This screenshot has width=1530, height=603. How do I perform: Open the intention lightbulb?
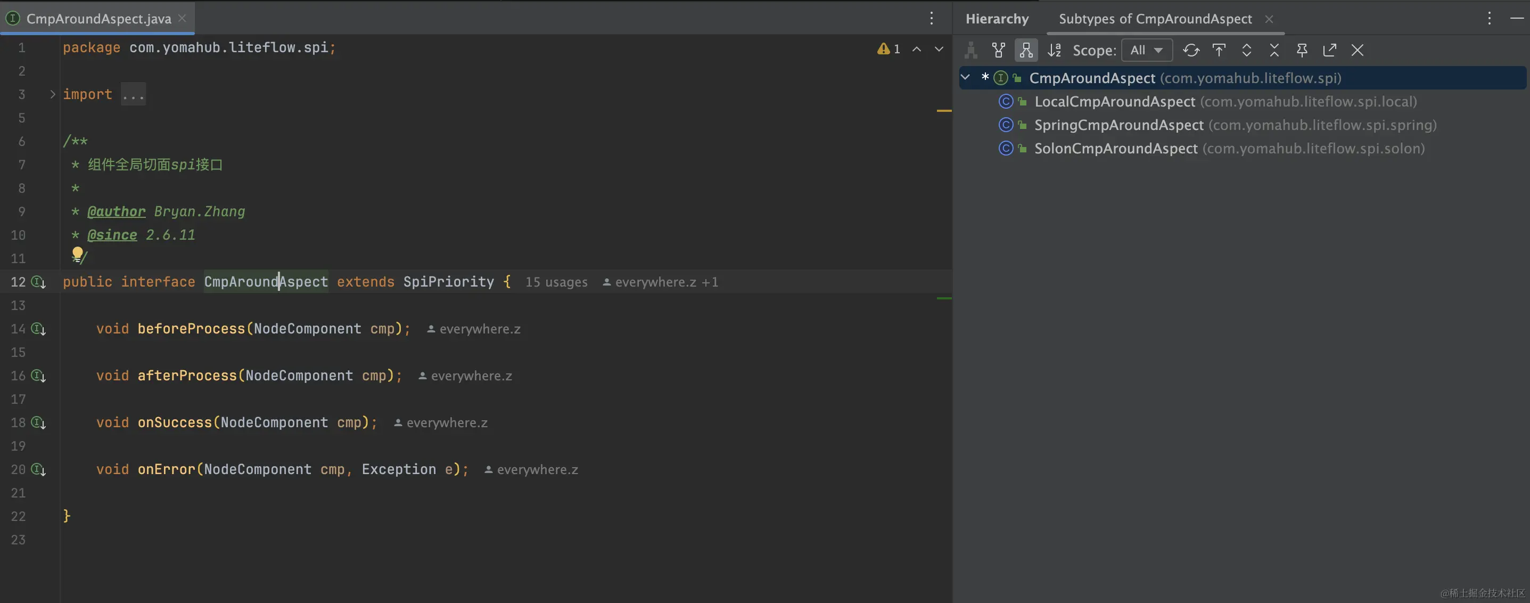(77, 254)
